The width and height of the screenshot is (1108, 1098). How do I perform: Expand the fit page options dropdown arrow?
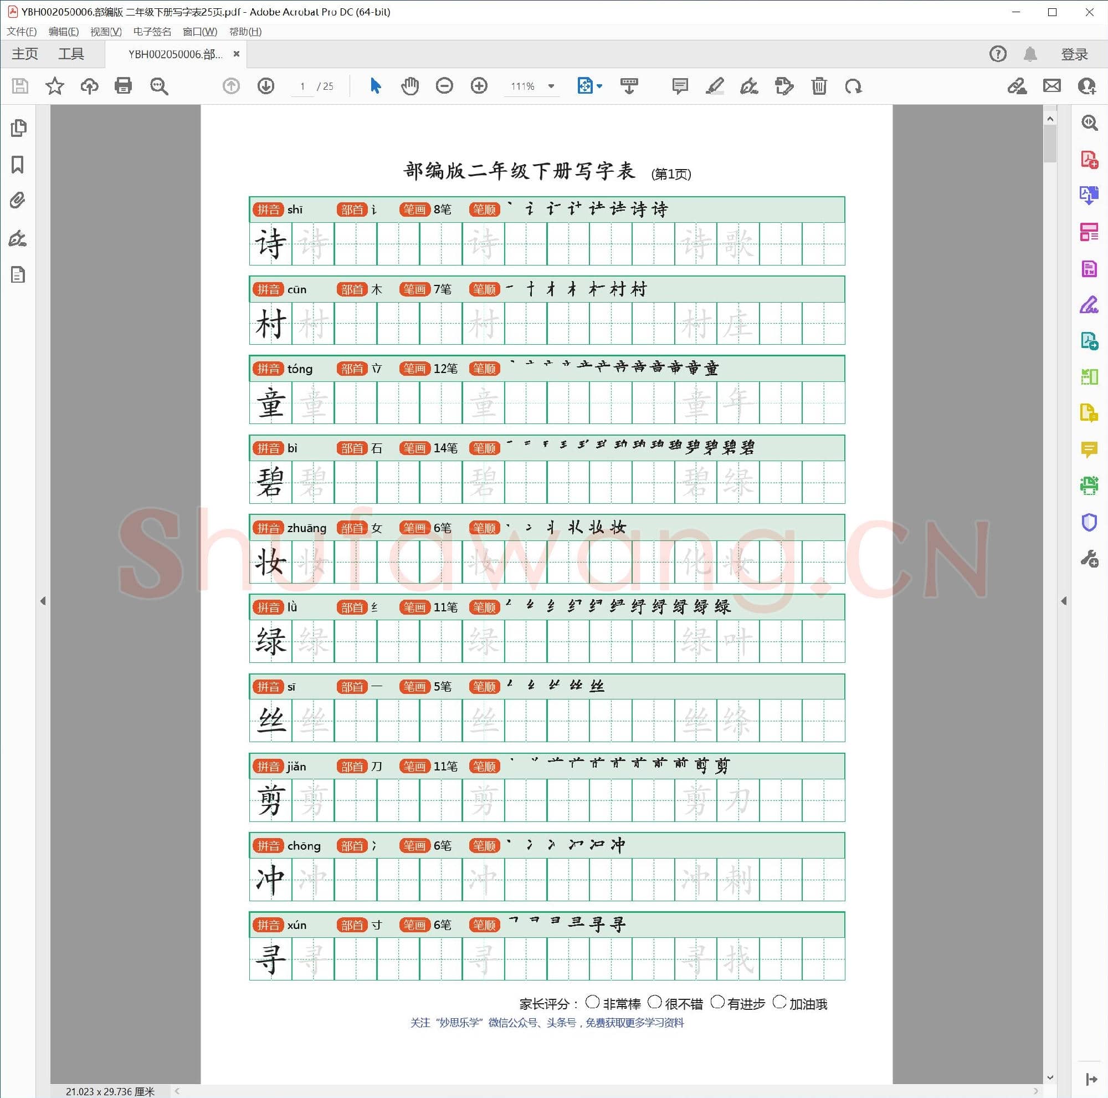point(599,86)
